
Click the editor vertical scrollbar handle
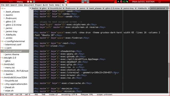169,70
